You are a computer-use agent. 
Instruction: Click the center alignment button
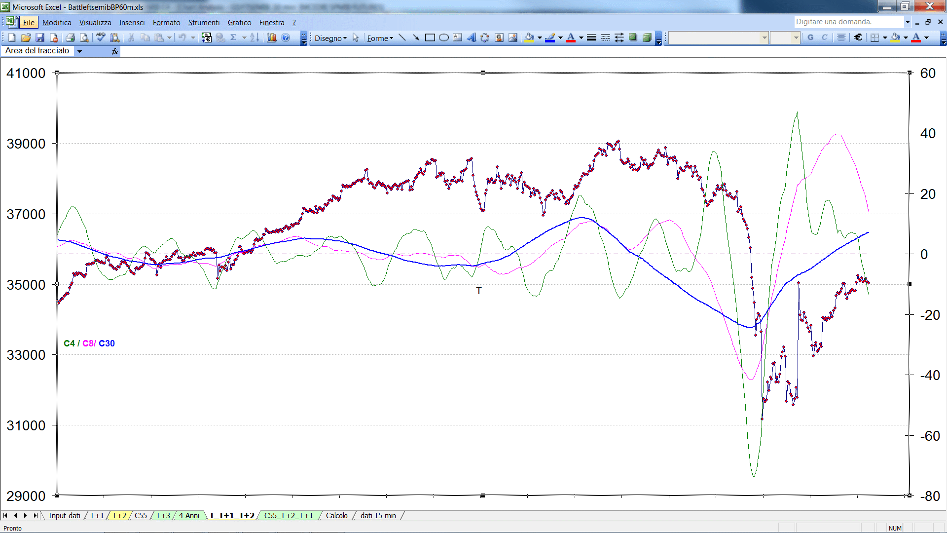841,38
